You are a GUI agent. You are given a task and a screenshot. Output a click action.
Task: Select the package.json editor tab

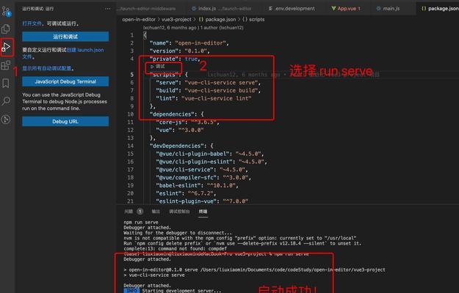(x=439, y=9)
